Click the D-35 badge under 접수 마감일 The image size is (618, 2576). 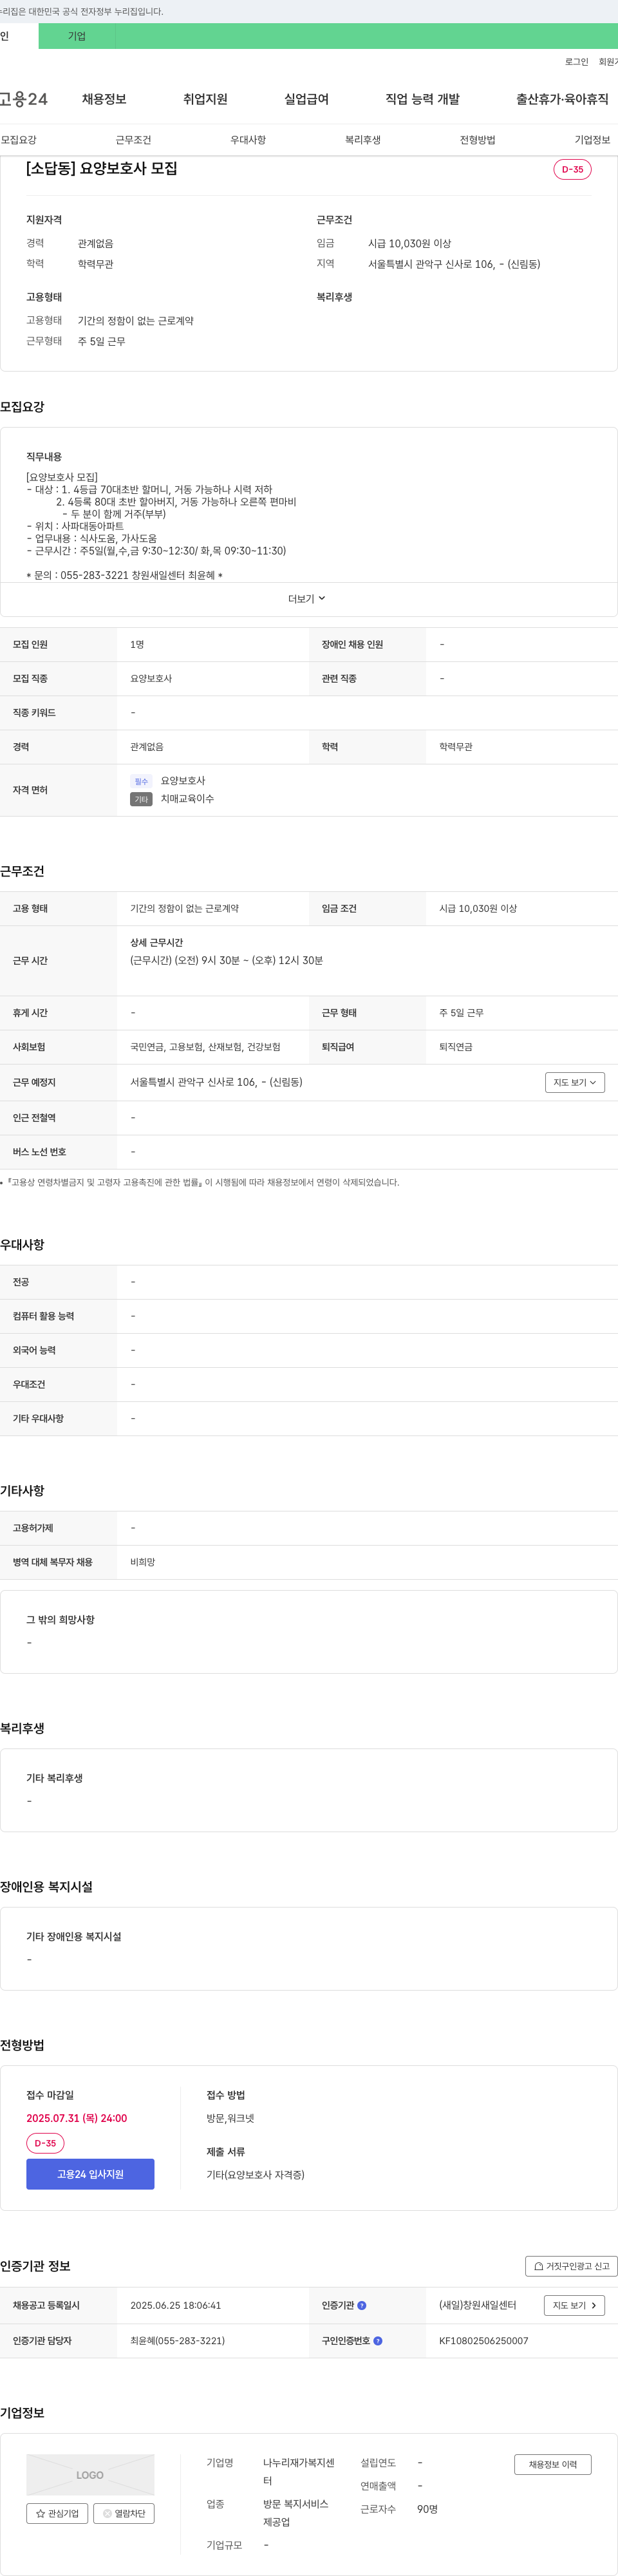click(45, 2143)
